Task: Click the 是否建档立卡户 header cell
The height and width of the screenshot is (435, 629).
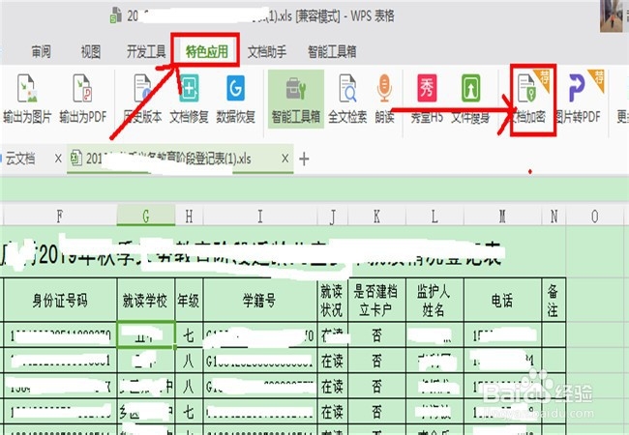Action: click(376, 300)
